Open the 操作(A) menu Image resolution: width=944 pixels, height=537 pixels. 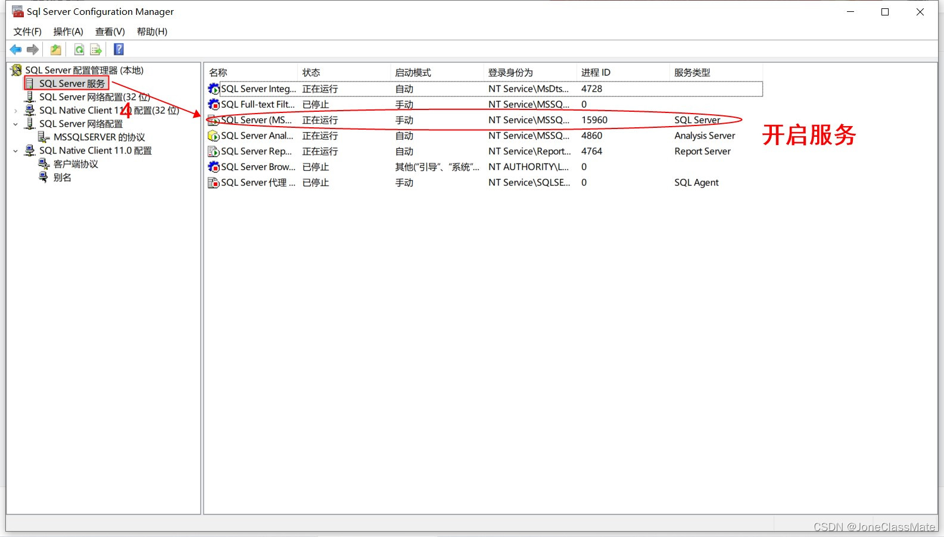(x=68, y=32)
